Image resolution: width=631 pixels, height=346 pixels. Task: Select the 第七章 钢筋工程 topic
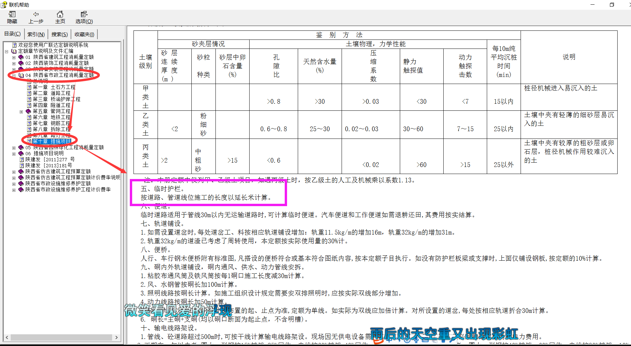click(x=52, y=123)
